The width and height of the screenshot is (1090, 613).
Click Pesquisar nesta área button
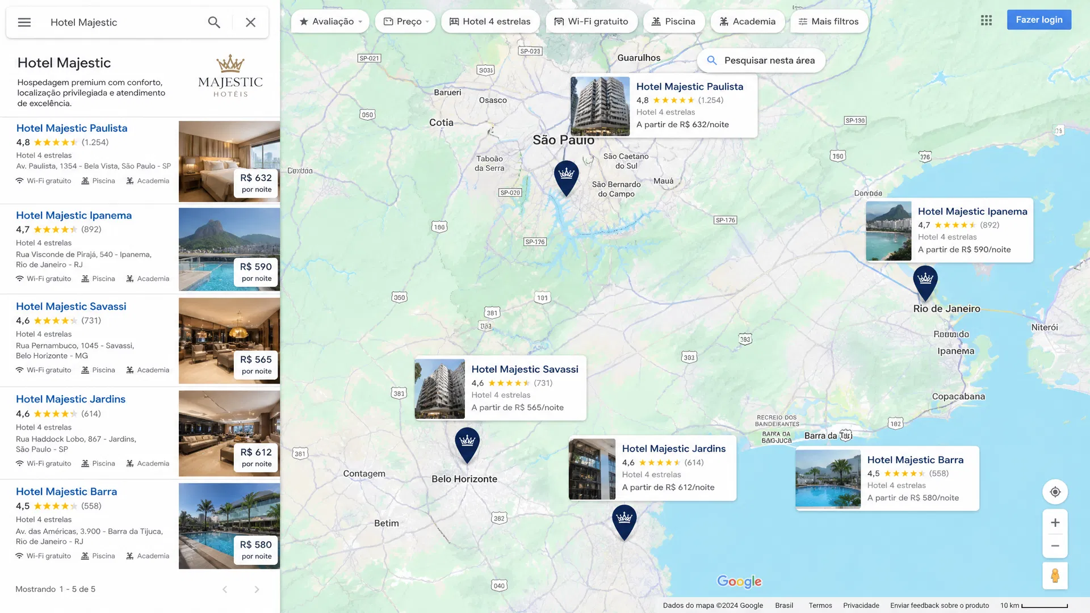[x=761, y=61]
